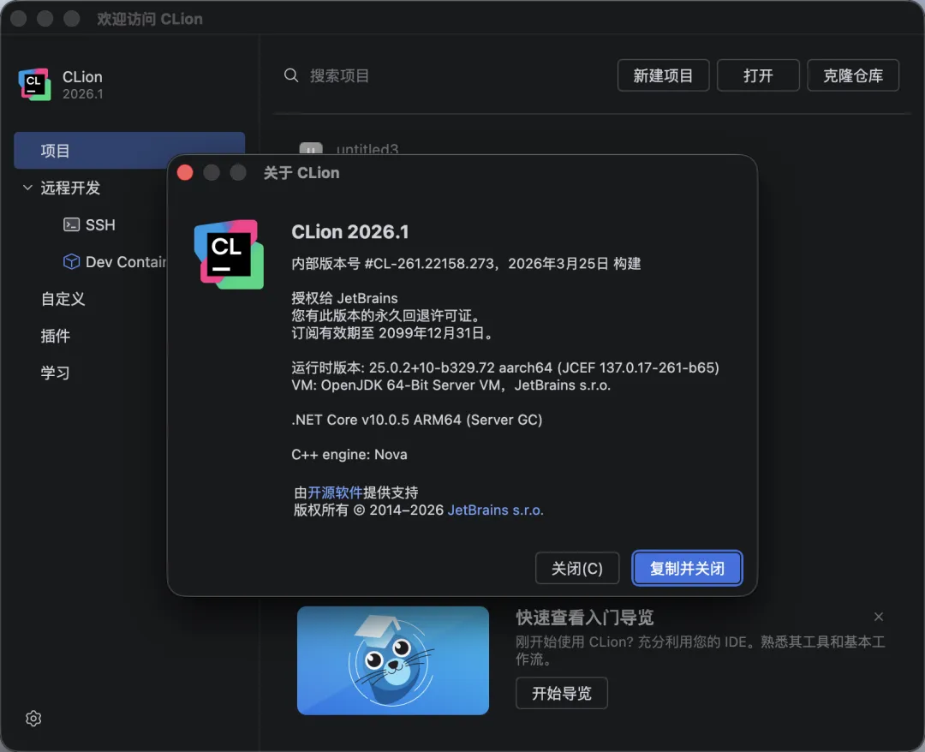This screenshot has height=752, width=925.
Task: Select the 项目 tab in sidebar
Action: pos(128,151)
